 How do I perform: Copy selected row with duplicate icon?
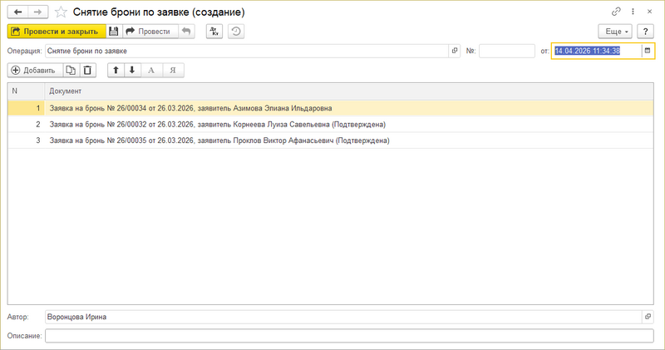(71, 70)
